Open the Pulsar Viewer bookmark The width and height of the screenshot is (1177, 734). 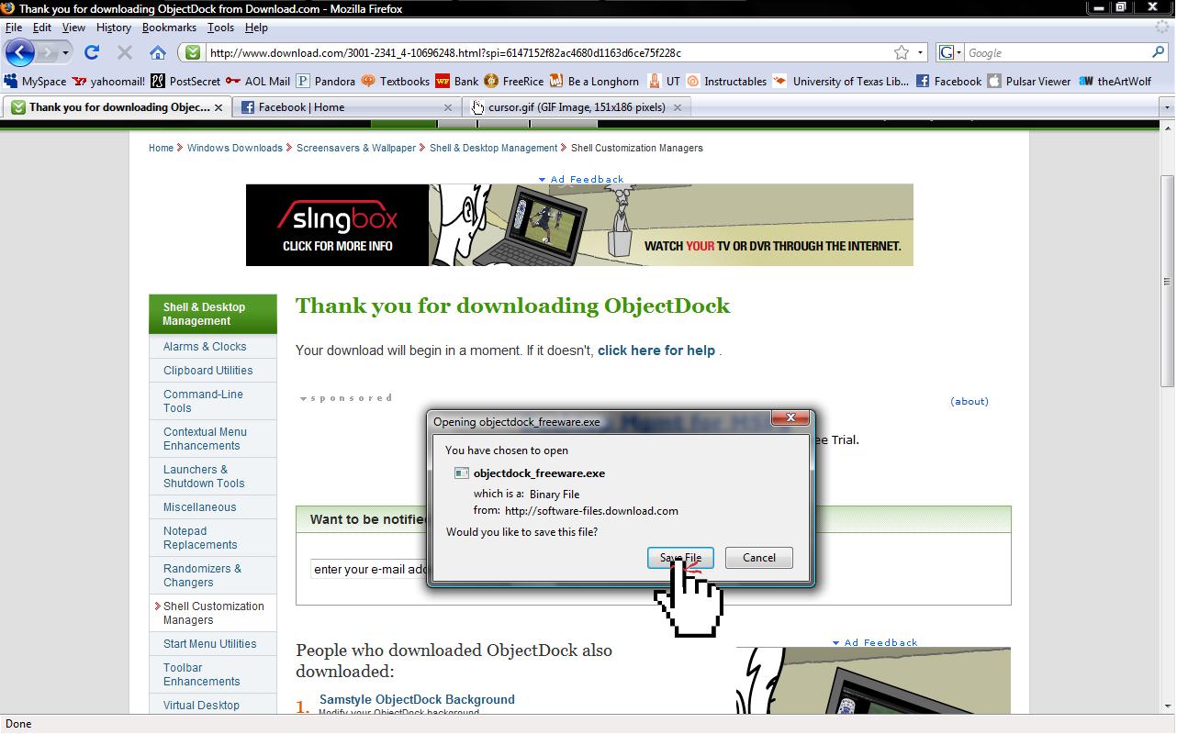coord(1029,81)
